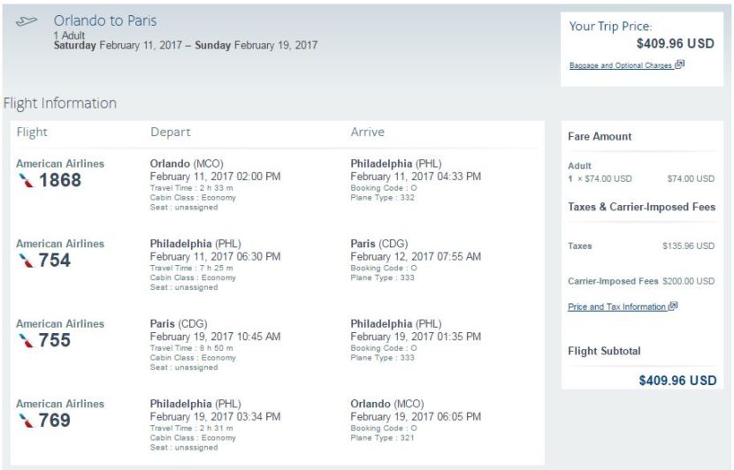
Task: Click the Taxes $135.96 USD amount
Action: click(688, 246)
